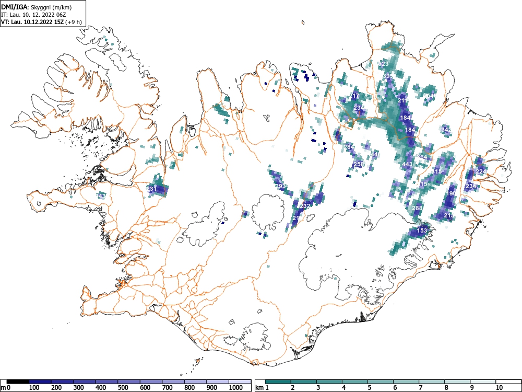
Task: Click the 293 value label in central Iceland
Action: pyautogui.click(x=280, y=186)
